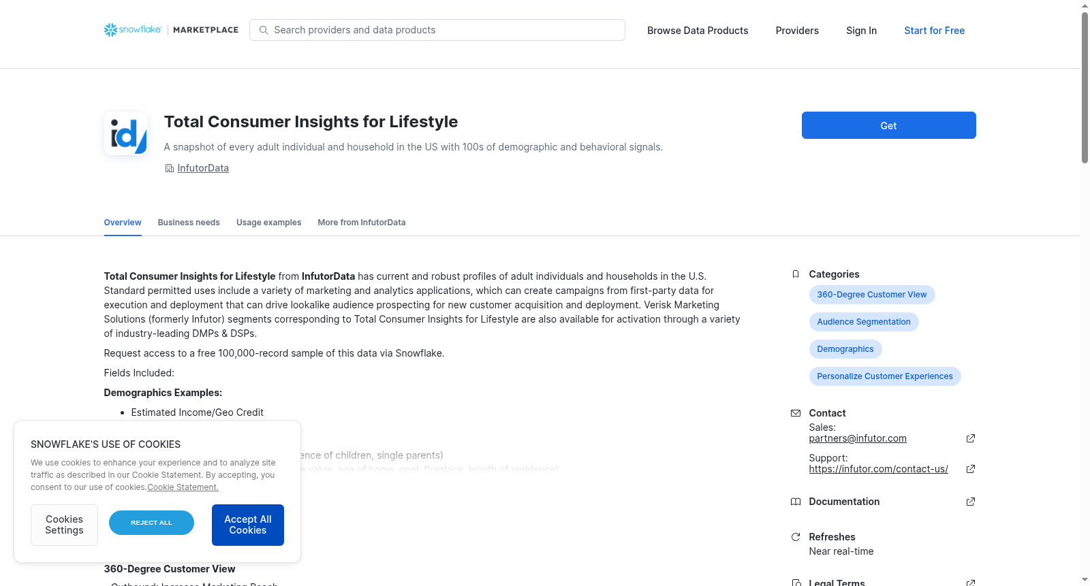Open the InfutorData logo thumbnail
Screen dimensions: 1090x586
click(126, 133)
